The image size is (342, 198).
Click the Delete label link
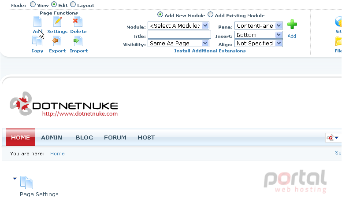tap(78, 31)
